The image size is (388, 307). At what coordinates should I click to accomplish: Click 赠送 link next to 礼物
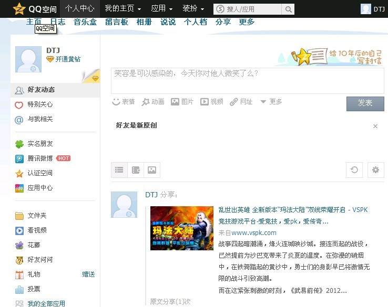[88, 274]
